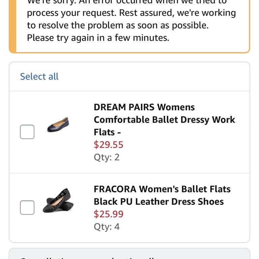Check the DREAM PAIRS flats checkbox

27,132
